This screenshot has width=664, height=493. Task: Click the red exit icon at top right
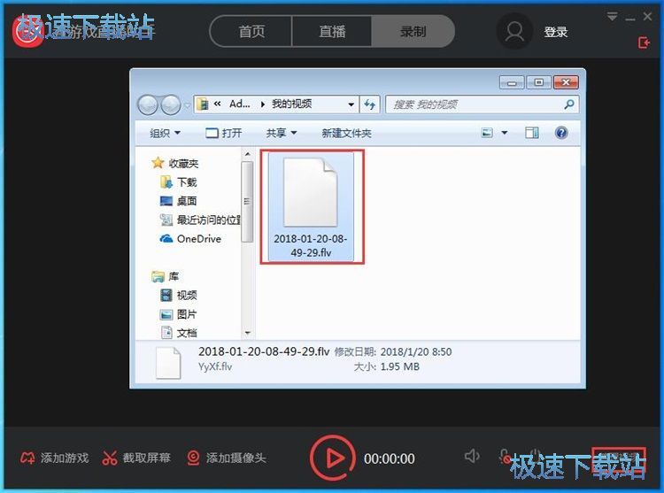pos(644,42)
